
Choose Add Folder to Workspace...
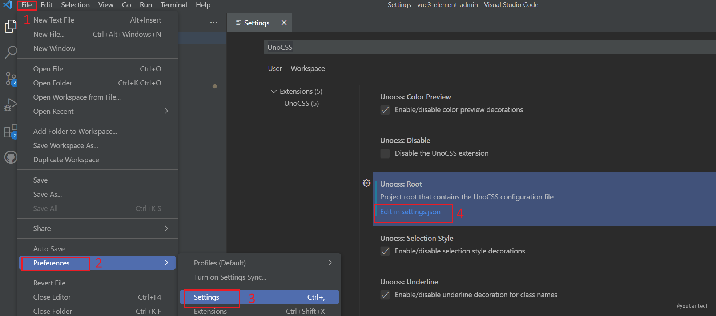(x=97, y=131)
